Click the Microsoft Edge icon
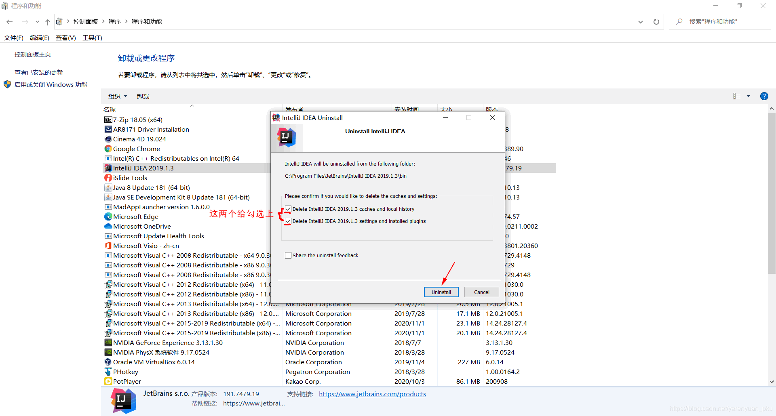The width and height of the screenshot is (776, 416). tap(108, 216)
